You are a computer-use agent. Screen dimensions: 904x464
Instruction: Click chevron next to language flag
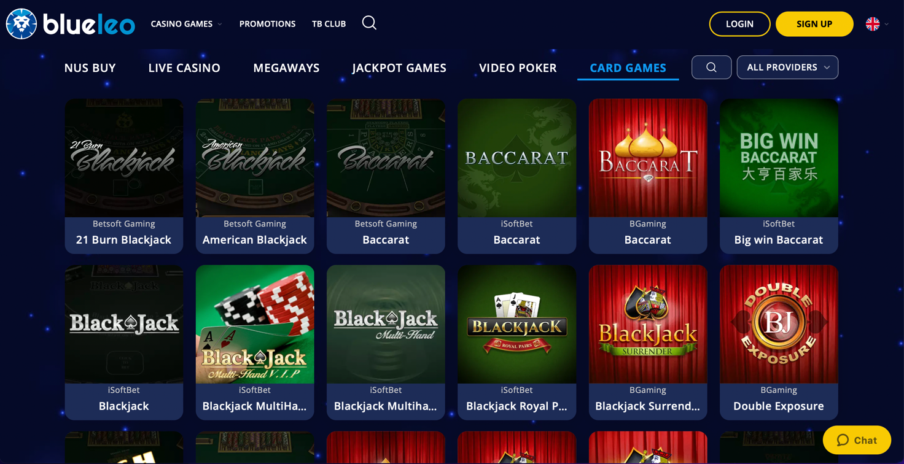pos(887,24)
